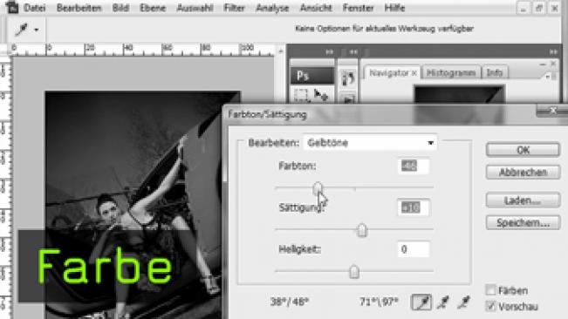
Task: Click the Speichern... button
Action: [x=524, y=223]
